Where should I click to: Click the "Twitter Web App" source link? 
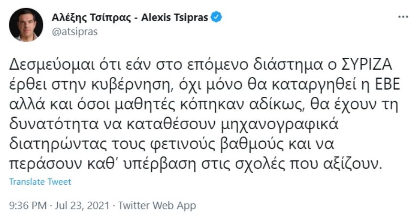(x=157, y=206)
